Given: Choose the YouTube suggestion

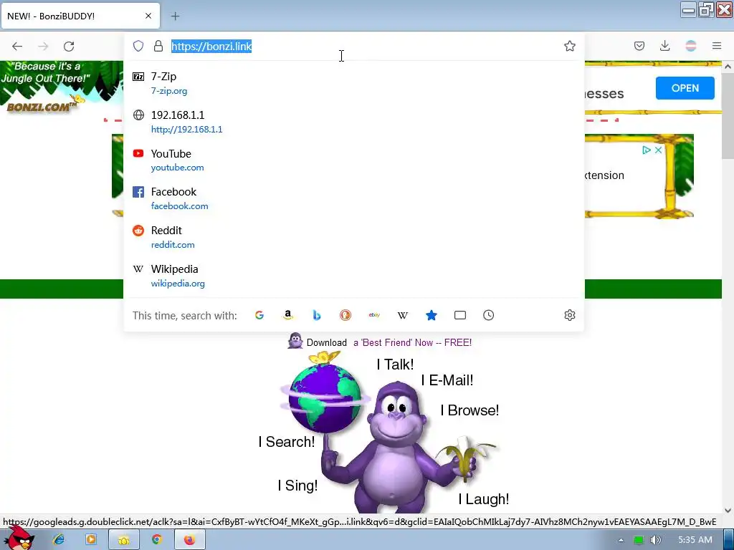Looking at the screenshot, I should click(x=353, y=160).
